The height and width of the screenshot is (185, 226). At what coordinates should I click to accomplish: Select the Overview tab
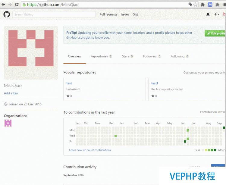pos(74,56)
